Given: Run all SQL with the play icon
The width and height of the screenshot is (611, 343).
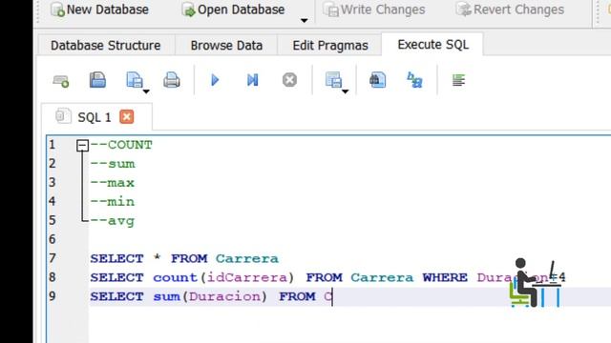Looking at the screenshot, I should tap(215, 80).
